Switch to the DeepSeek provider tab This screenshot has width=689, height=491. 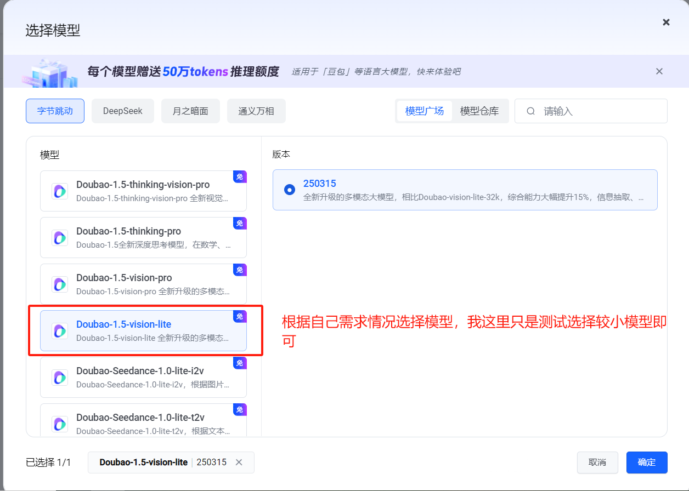click(123, 111)
